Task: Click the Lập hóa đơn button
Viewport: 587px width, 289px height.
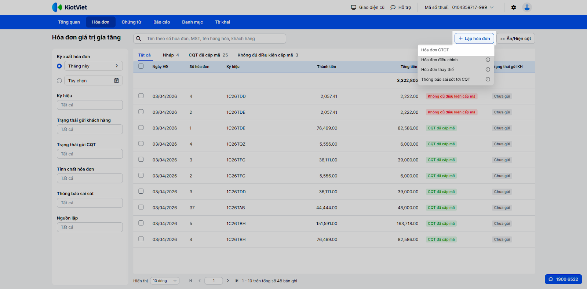Action: [474, 39]
